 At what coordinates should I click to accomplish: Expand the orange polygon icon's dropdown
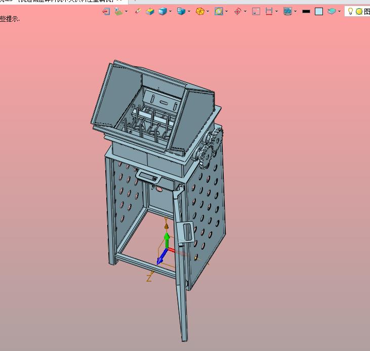pyautogui.click(x=208, y=11)
